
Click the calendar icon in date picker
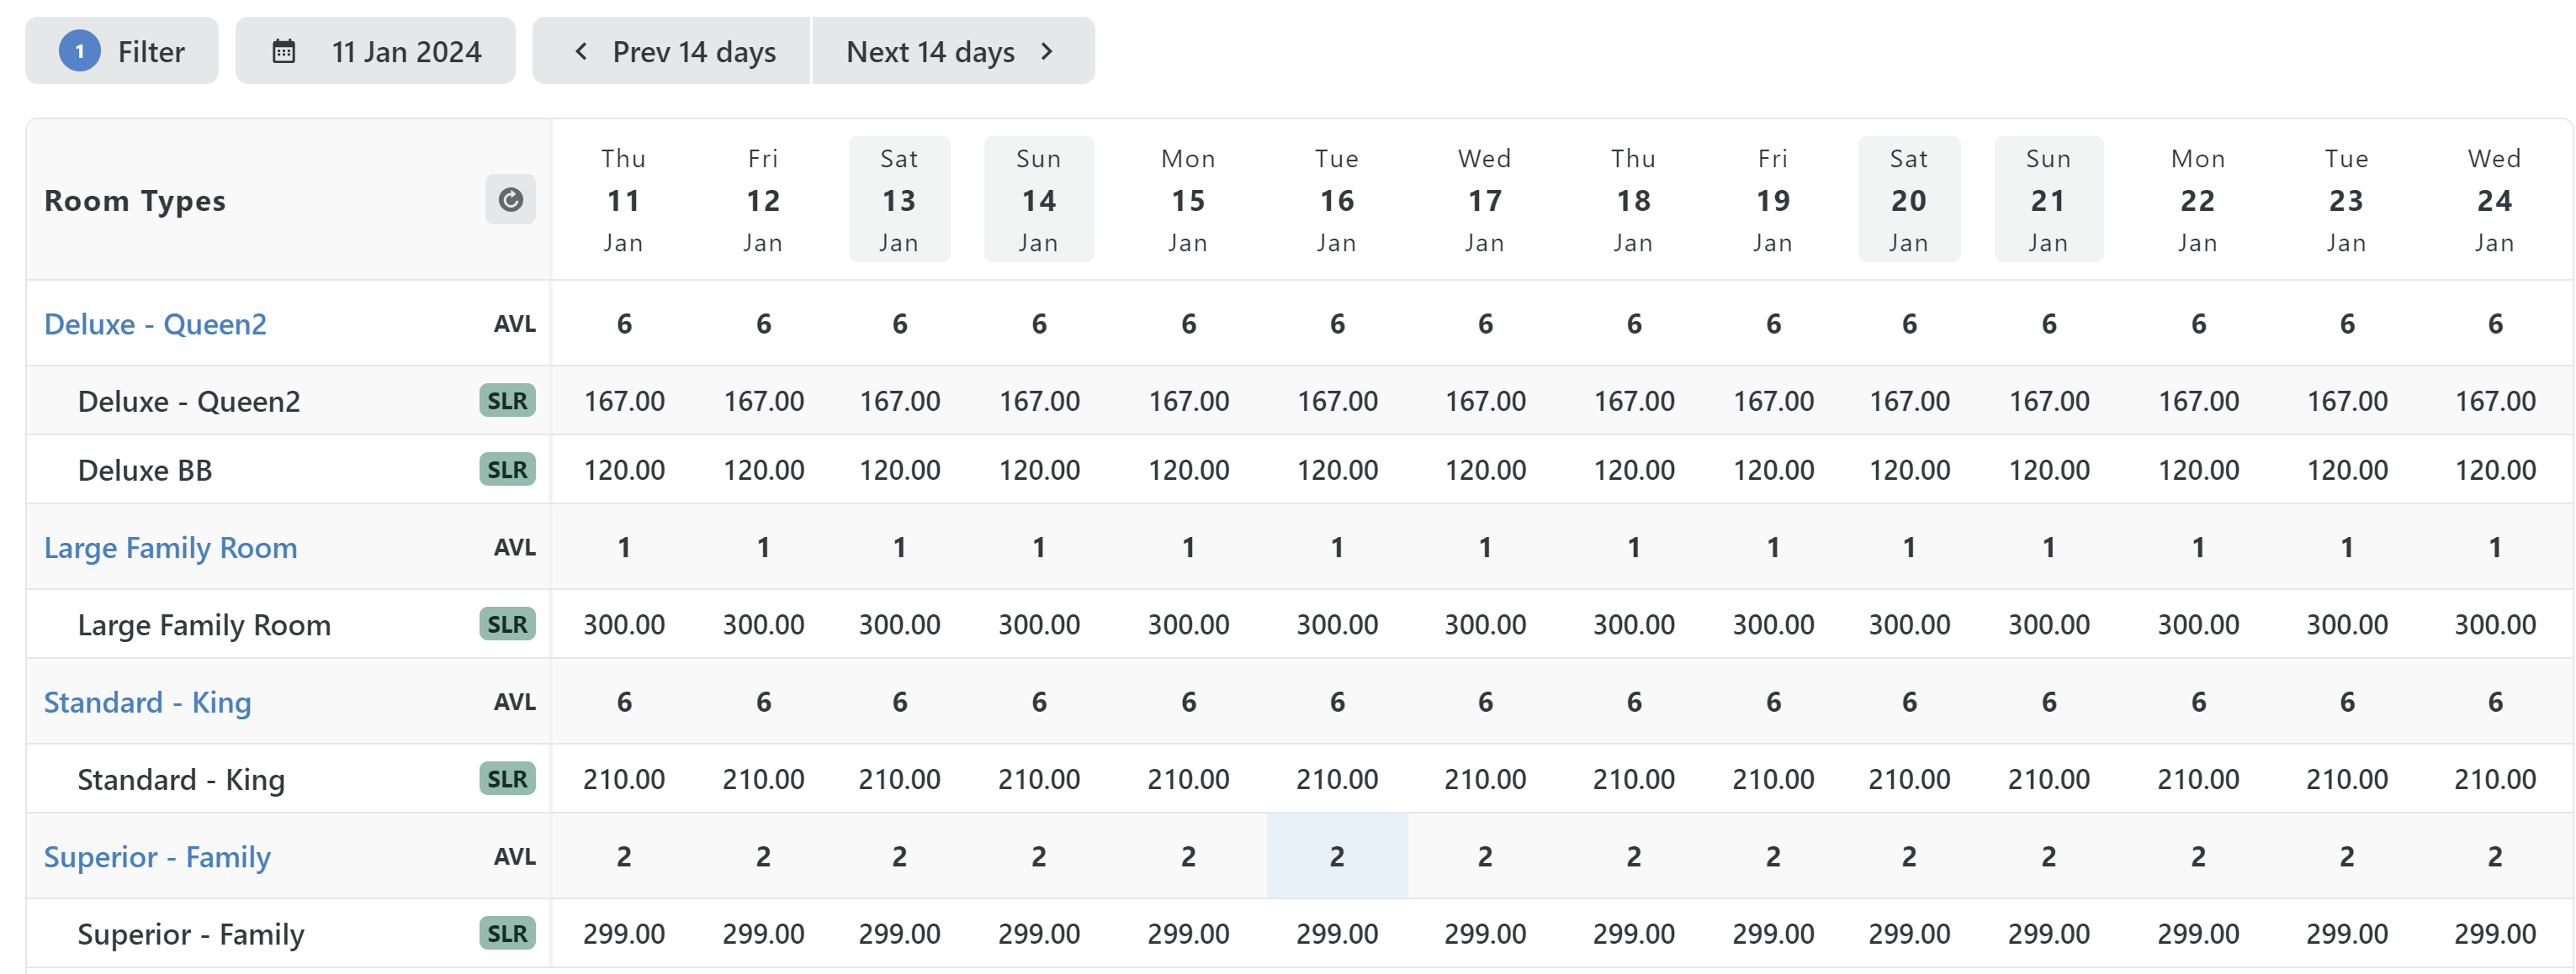coord(284,51)
